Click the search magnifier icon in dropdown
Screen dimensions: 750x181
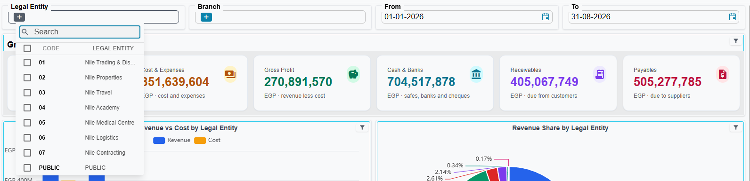tap(25, 32)
